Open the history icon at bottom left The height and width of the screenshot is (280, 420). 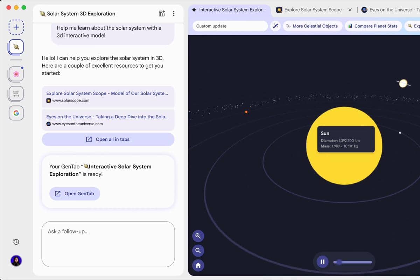pyautogui.click(x=16, y=242)
